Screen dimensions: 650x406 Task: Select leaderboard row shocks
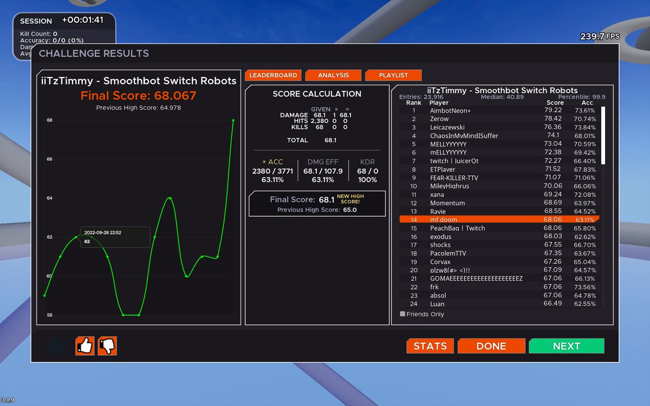click(x=500, y=245)
